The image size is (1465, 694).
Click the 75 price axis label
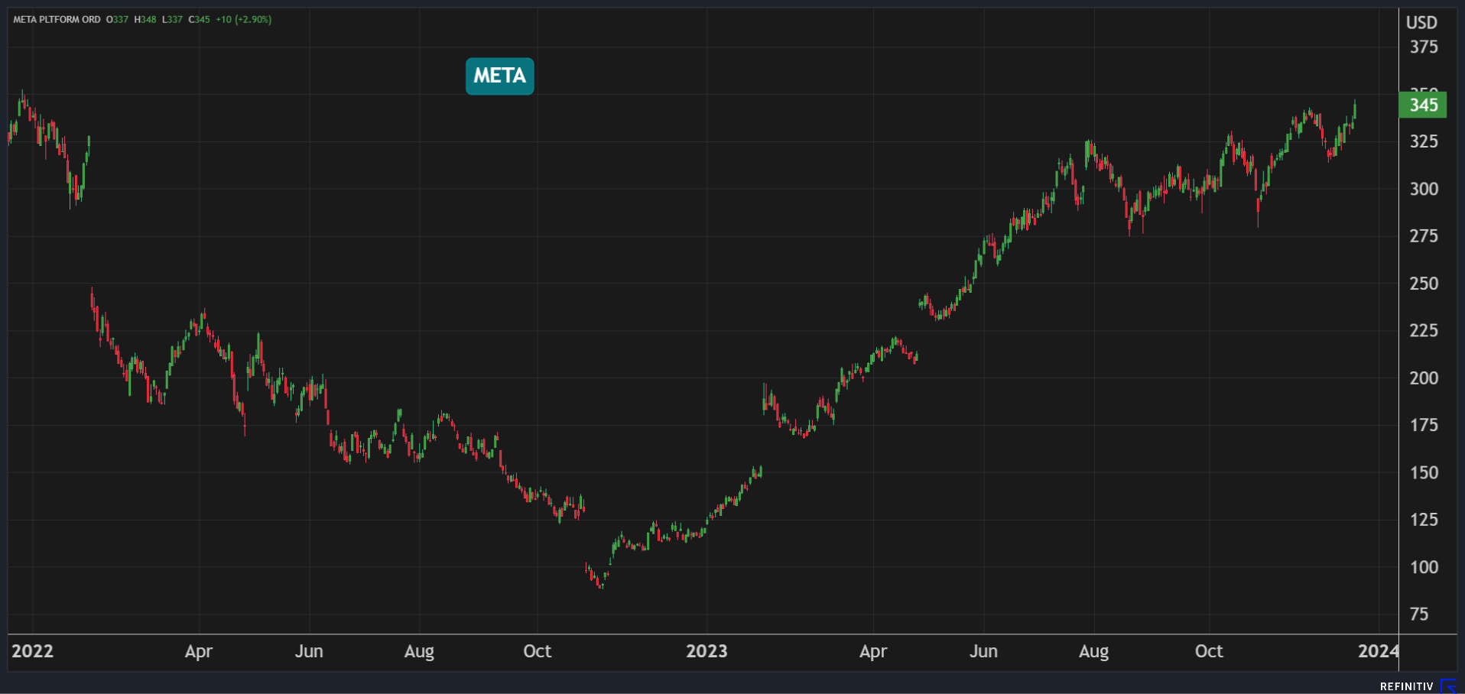click(x=1418, y=614)
